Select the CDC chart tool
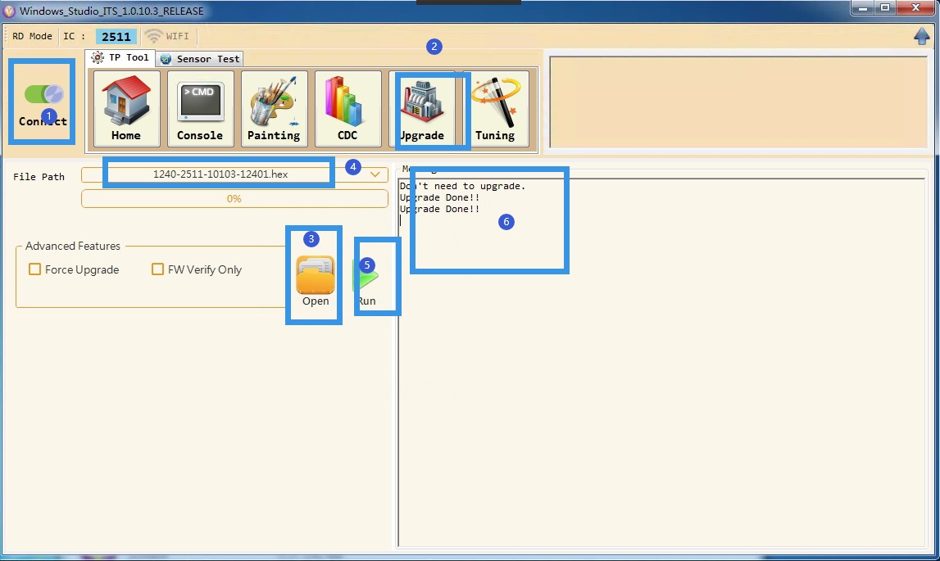 click(347, 108)
